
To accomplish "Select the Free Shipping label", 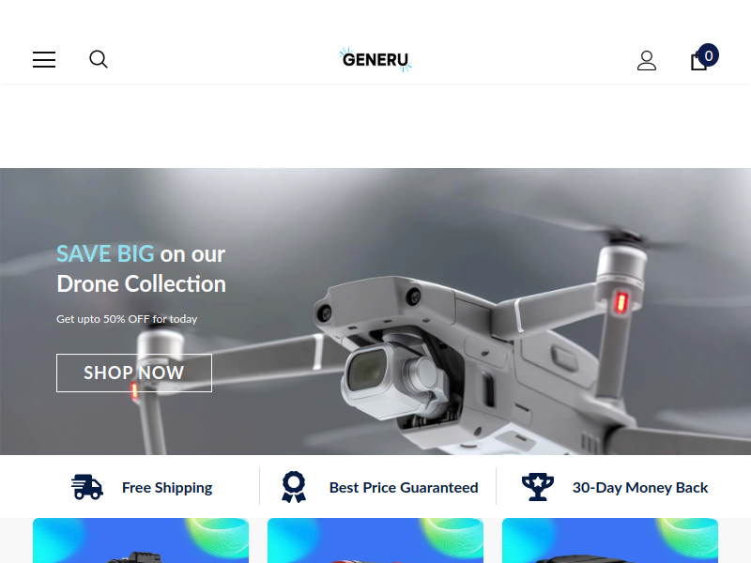I will point(167,487).
